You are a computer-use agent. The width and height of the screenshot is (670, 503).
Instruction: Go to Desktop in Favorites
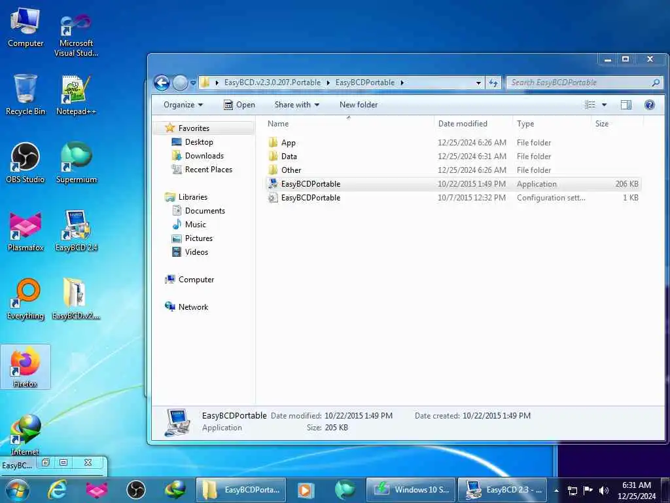199,142
